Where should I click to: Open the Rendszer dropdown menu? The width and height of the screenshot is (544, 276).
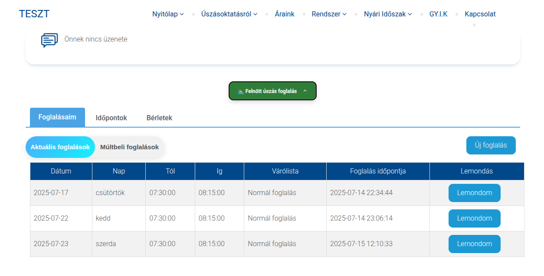(x=329, y=14)
